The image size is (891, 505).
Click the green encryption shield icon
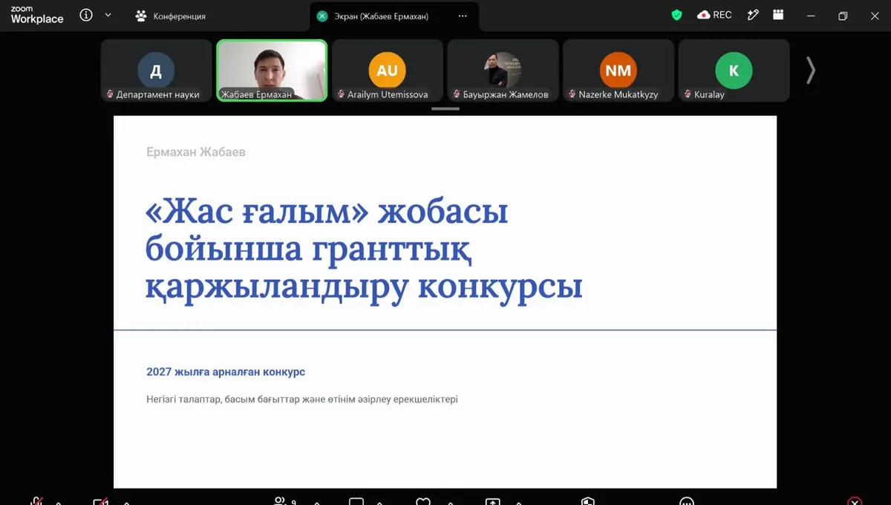click(676, 15)
